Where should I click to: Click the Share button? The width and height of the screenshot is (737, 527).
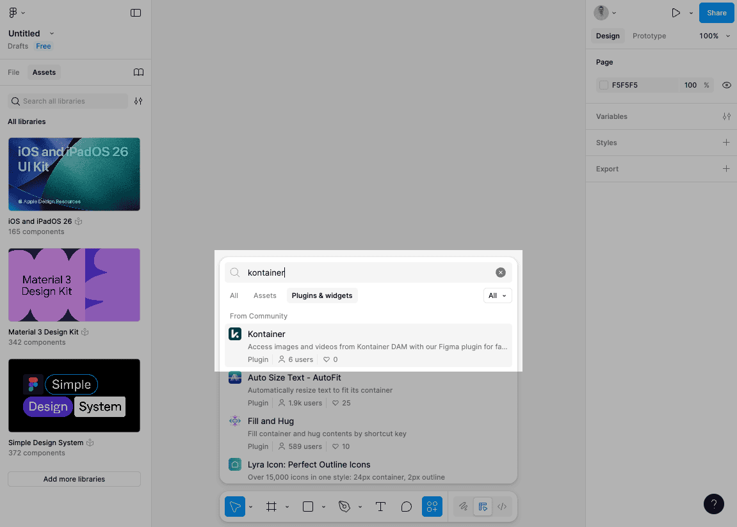(x=716, y=12)
